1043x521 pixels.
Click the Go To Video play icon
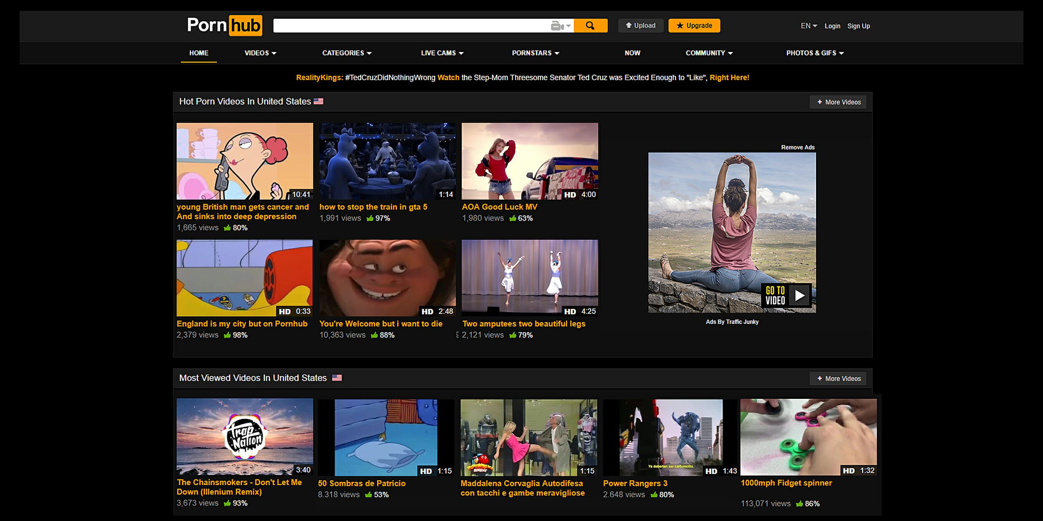coord(799,296)
